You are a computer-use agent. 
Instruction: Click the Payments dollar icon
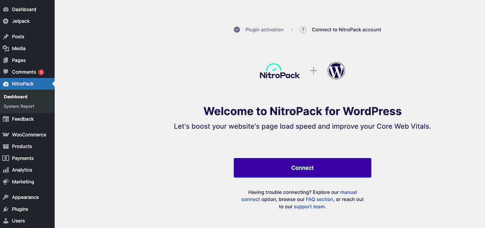click(x=6, y=158)
